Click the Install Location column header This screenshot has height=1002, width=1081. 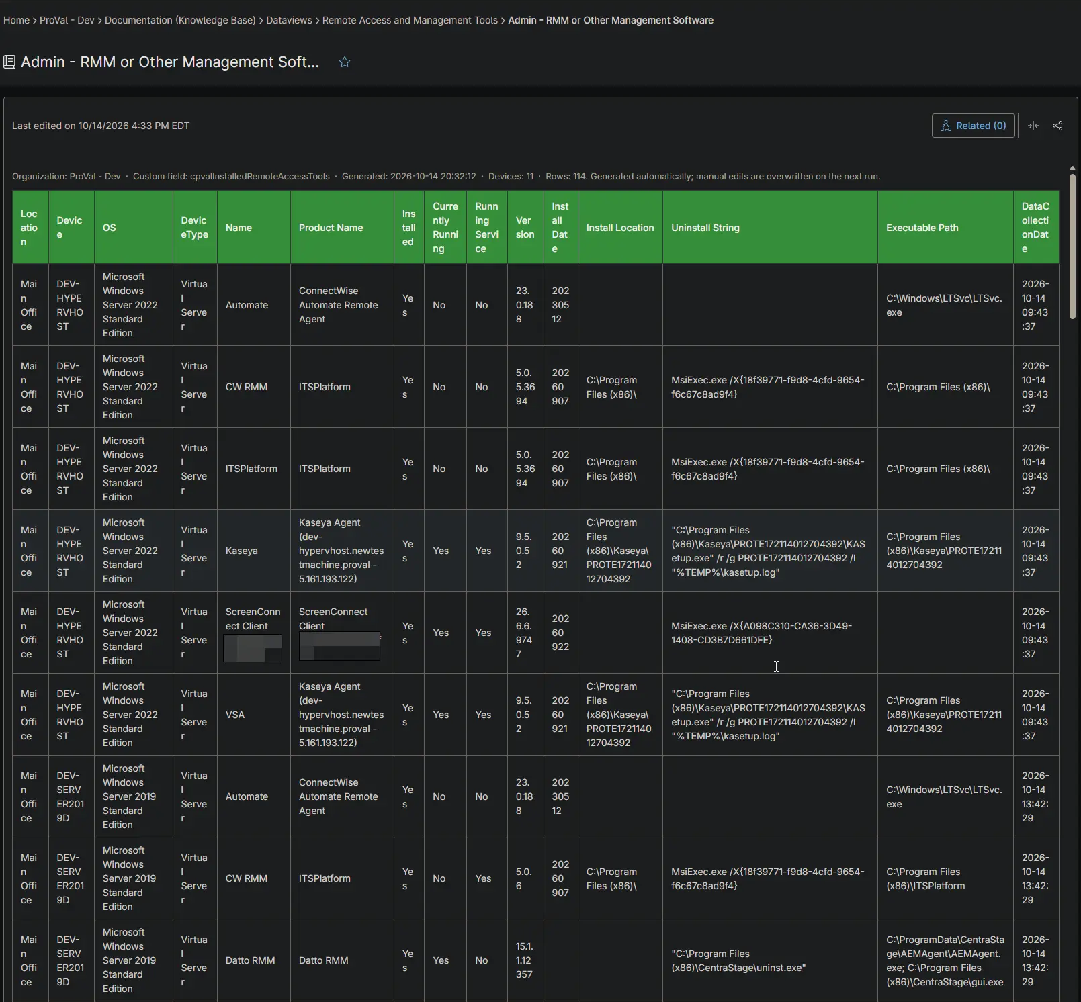coord(620,228)
